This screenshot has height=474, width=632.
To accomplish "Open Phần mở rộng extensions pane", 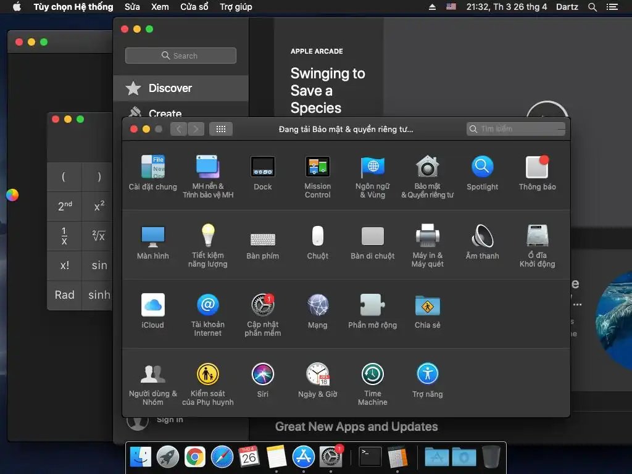I will click(x=372, y=311).
